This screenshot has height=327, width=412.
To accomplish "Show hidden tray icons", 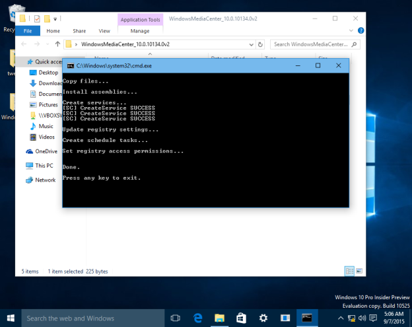I will (341, 318).
